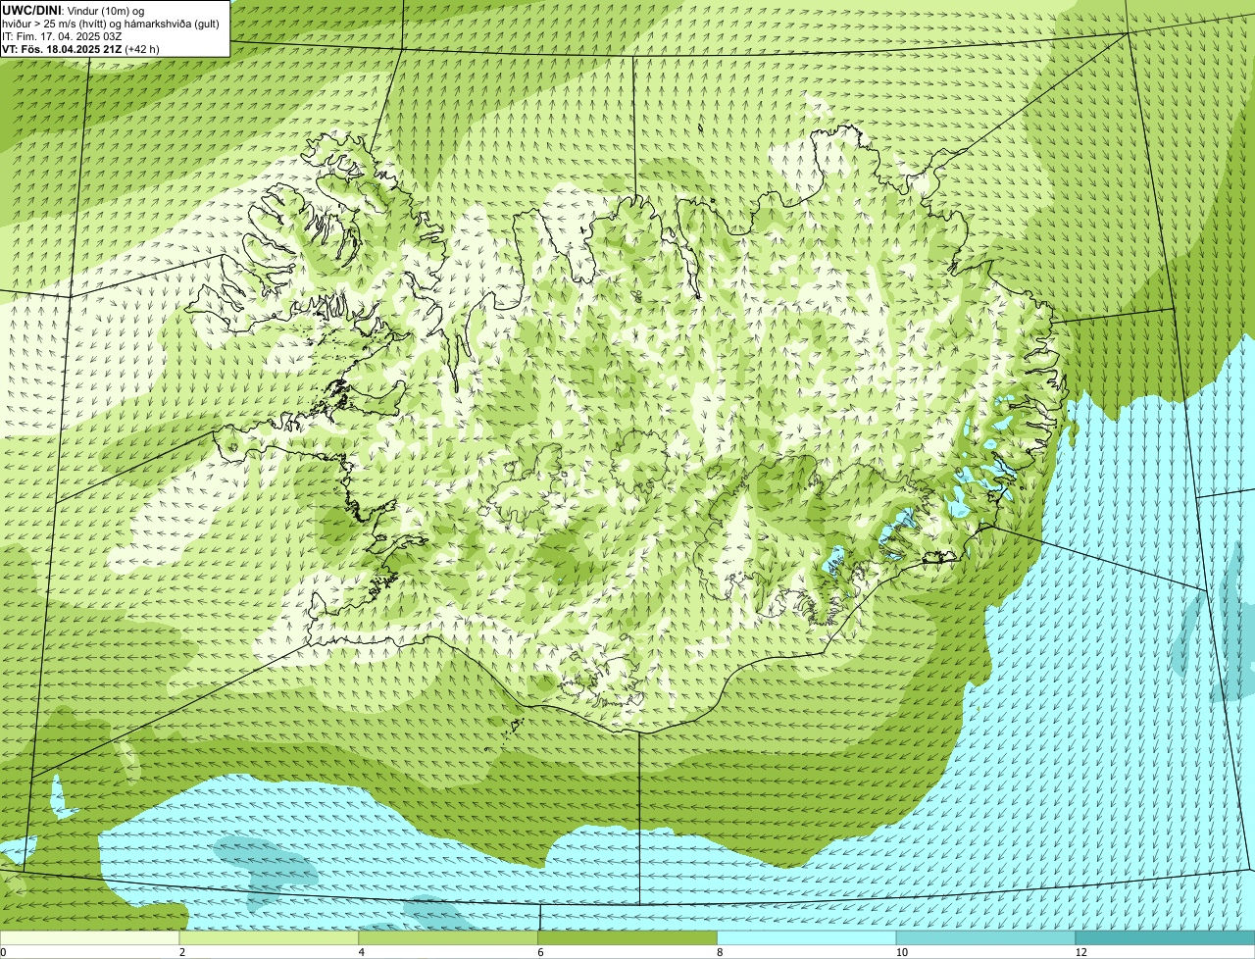Click the 'VT: Fös. 18.04.2025 21Z (+42 h)' line
Screen dimensions: 1255x959
(80, 49)
